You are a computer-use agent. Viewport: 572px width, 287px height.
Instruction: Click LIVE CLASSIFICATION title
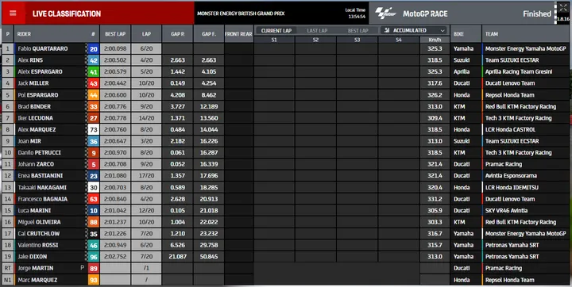click(67, 13)
